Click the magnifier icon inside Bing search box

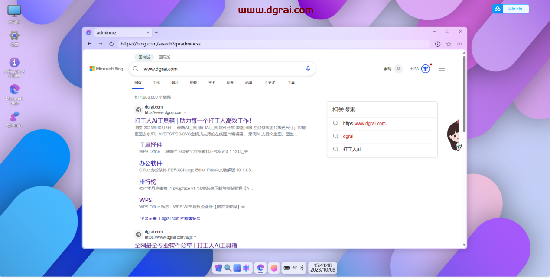(136, 69)
